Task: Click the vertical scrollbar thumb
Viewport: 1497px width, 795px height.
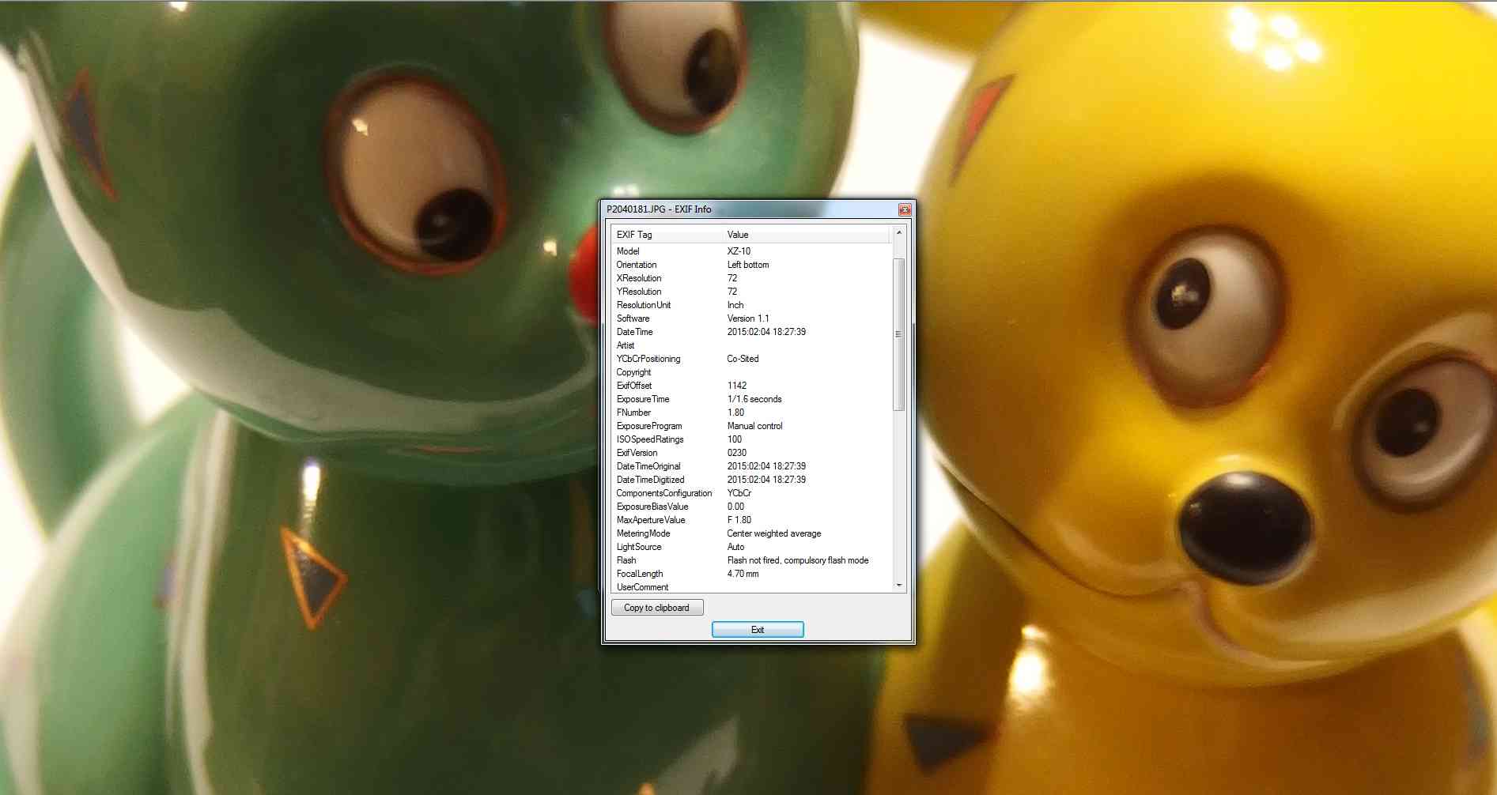Action: (x=898, y=333)
